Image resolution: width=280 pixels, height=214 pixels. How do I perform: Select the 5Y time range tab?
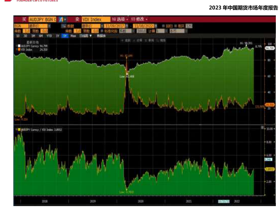65,36
